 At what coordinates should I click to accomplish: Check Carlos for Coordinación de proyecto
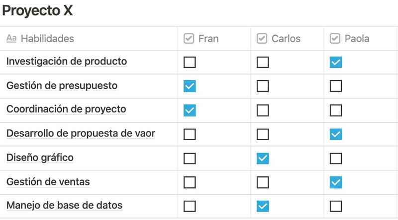[263, 110]
